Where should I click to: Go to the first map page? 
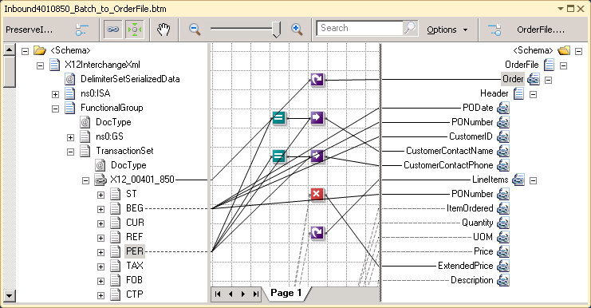pyautogui.click(x=218, y=294)
